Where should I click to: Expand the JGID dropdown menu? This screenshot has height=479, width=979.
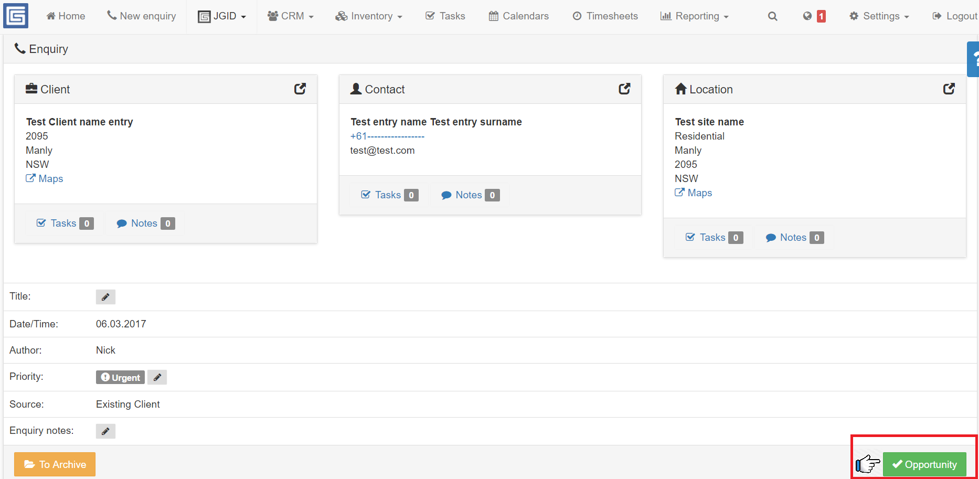click(222, 16)
